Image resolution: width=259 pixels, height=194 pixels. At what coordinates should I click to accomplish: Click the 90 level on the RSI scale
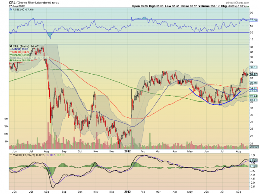[251, 13]
